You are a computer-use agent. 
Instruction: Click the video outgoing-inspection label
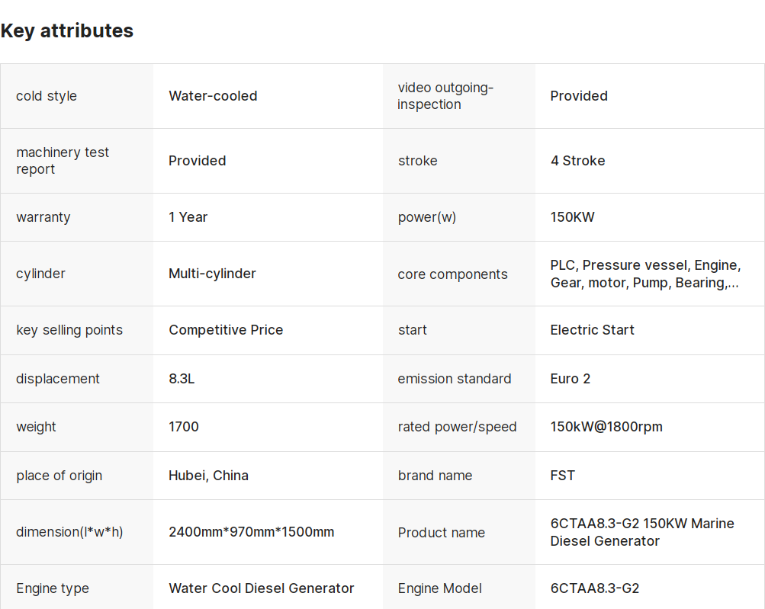445,96
